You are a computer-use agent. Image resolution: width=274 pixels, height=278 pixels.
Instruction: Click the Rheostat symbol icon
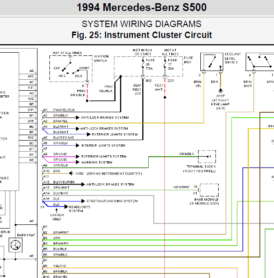point(16,245)
